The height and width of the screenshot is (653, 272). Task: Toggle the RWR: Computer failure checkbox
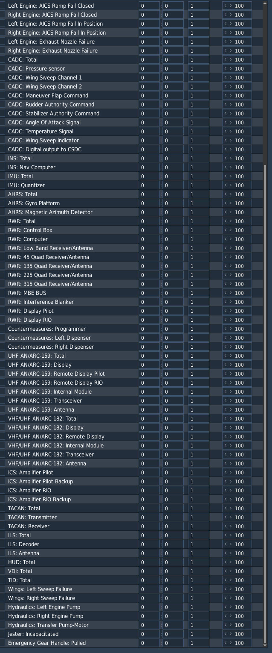[x=2, y=239]
